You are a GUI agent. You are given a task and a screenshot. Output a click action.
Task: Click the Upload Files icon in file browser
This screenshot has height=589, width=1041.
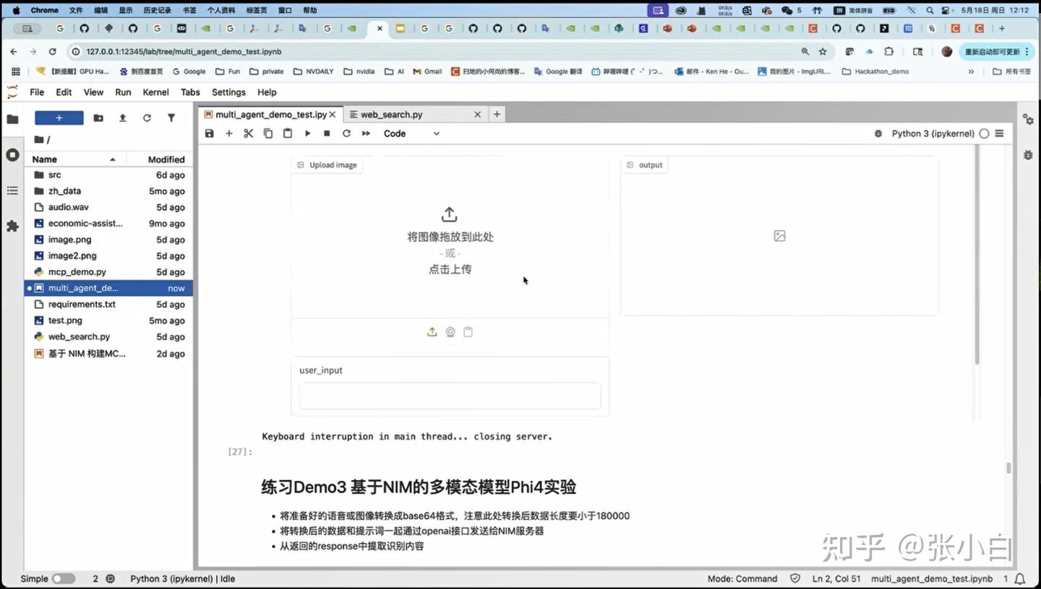[x=123, y=118]
